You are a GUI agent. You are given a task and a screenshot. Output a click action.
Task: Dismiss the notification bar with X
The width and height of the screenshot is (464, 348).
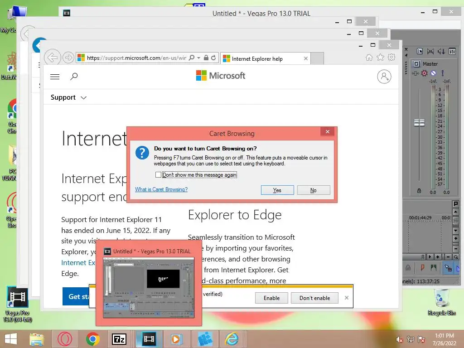(x=347, y=298)
